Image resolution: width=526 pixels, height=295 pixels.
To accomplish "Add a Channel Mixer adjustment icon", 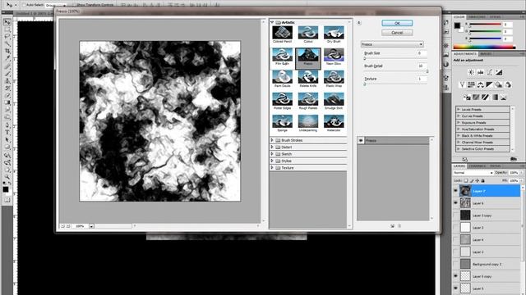I will [x=508, y=85].
